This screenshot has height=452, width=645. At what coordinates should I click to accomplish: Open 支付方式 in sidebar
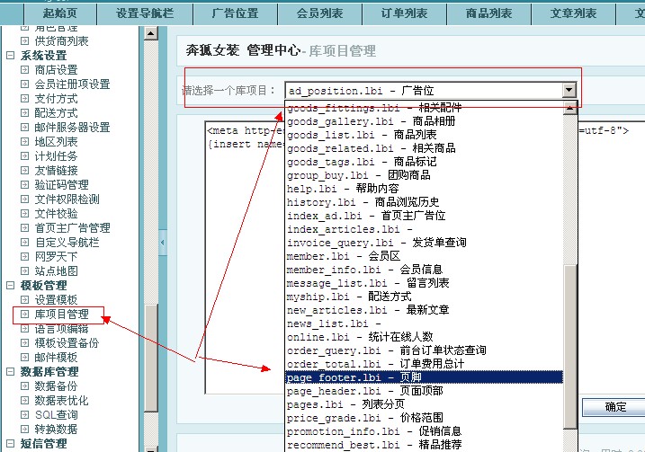tap(56, 99)
